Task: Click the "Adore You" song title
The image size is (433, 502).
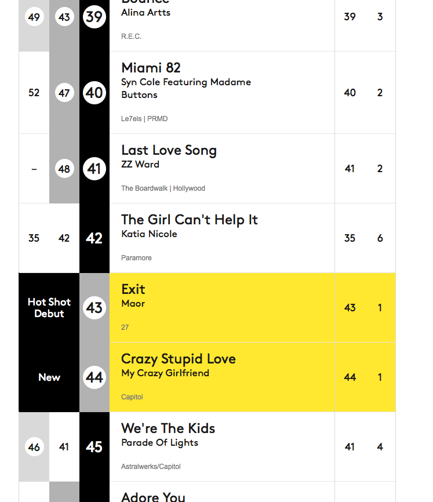Action: point(153,496)
